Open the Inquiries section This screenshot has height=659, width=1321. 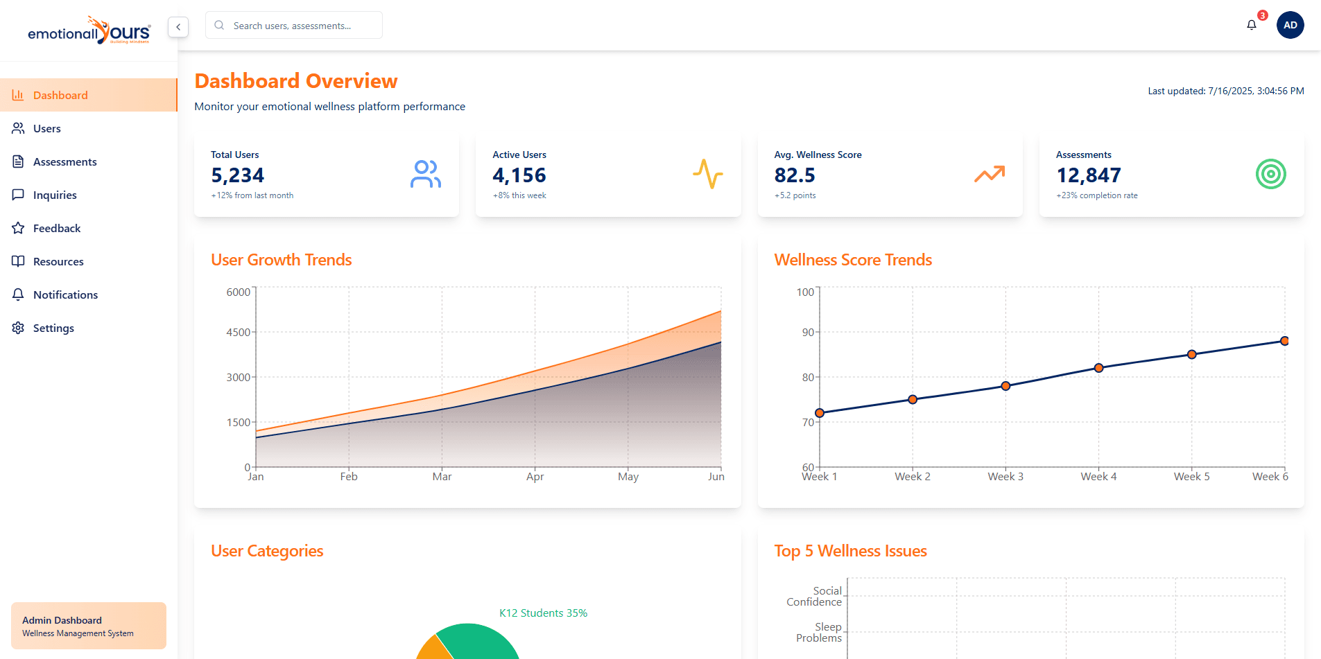click(55, 195)
